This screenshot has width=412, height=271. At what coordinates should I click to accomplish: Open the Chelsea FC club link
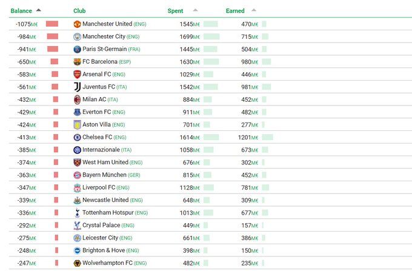click(x=97, y=137)
